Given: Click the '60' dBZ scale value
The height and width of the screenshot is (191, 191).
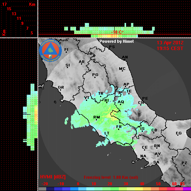Looking at the screenshot, I should pos(174,184).
